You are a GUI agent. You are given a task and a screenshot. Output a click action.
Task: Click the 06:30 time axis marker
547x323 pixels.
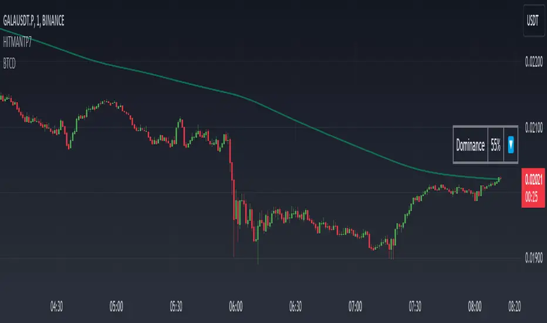(296, 306)
